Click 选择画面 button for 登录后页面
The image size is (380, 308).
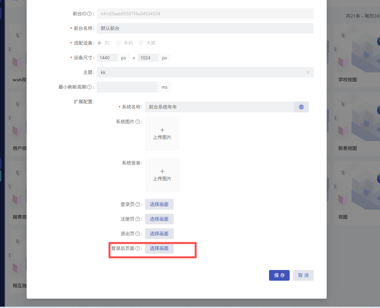159,248
